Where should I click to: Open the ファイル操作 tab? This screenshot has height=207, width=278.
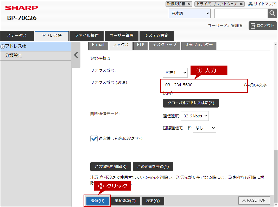(86, 36)
